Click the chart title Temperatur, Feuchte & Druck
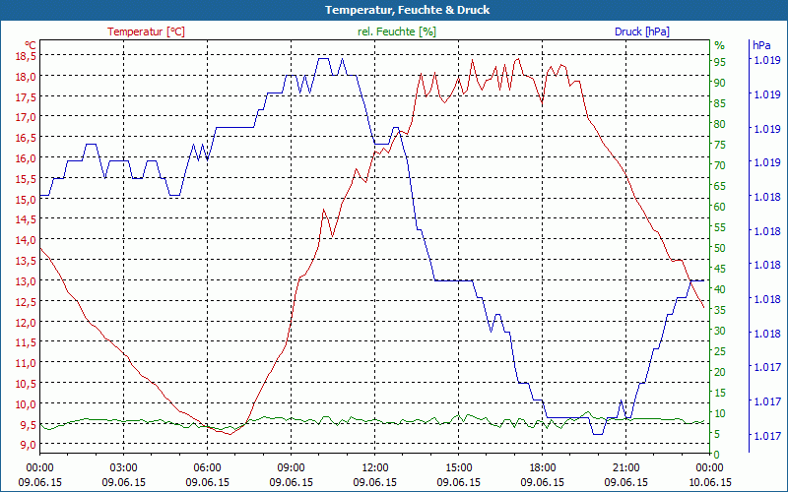This screenshot has width=788, height=492. [394, 10]
